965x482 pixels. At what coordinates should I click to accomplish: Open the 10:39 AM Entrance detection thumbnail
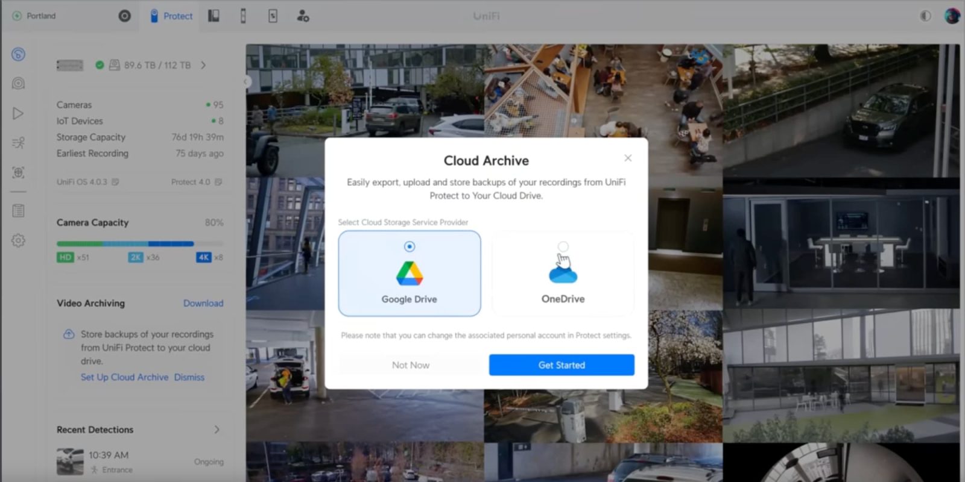70,462
